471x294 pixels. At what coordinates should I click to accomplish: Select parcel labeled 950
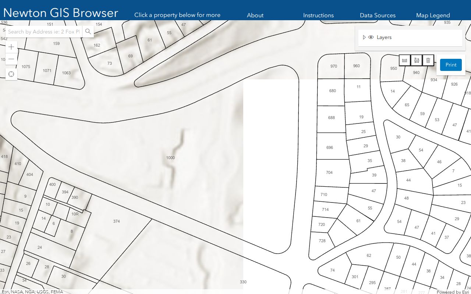tap(394, 68)
